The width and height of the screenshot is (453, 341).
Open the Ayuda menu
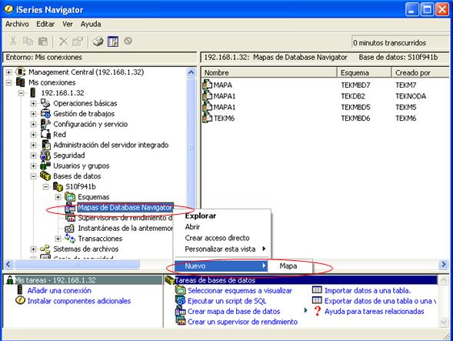pos(91,24)
